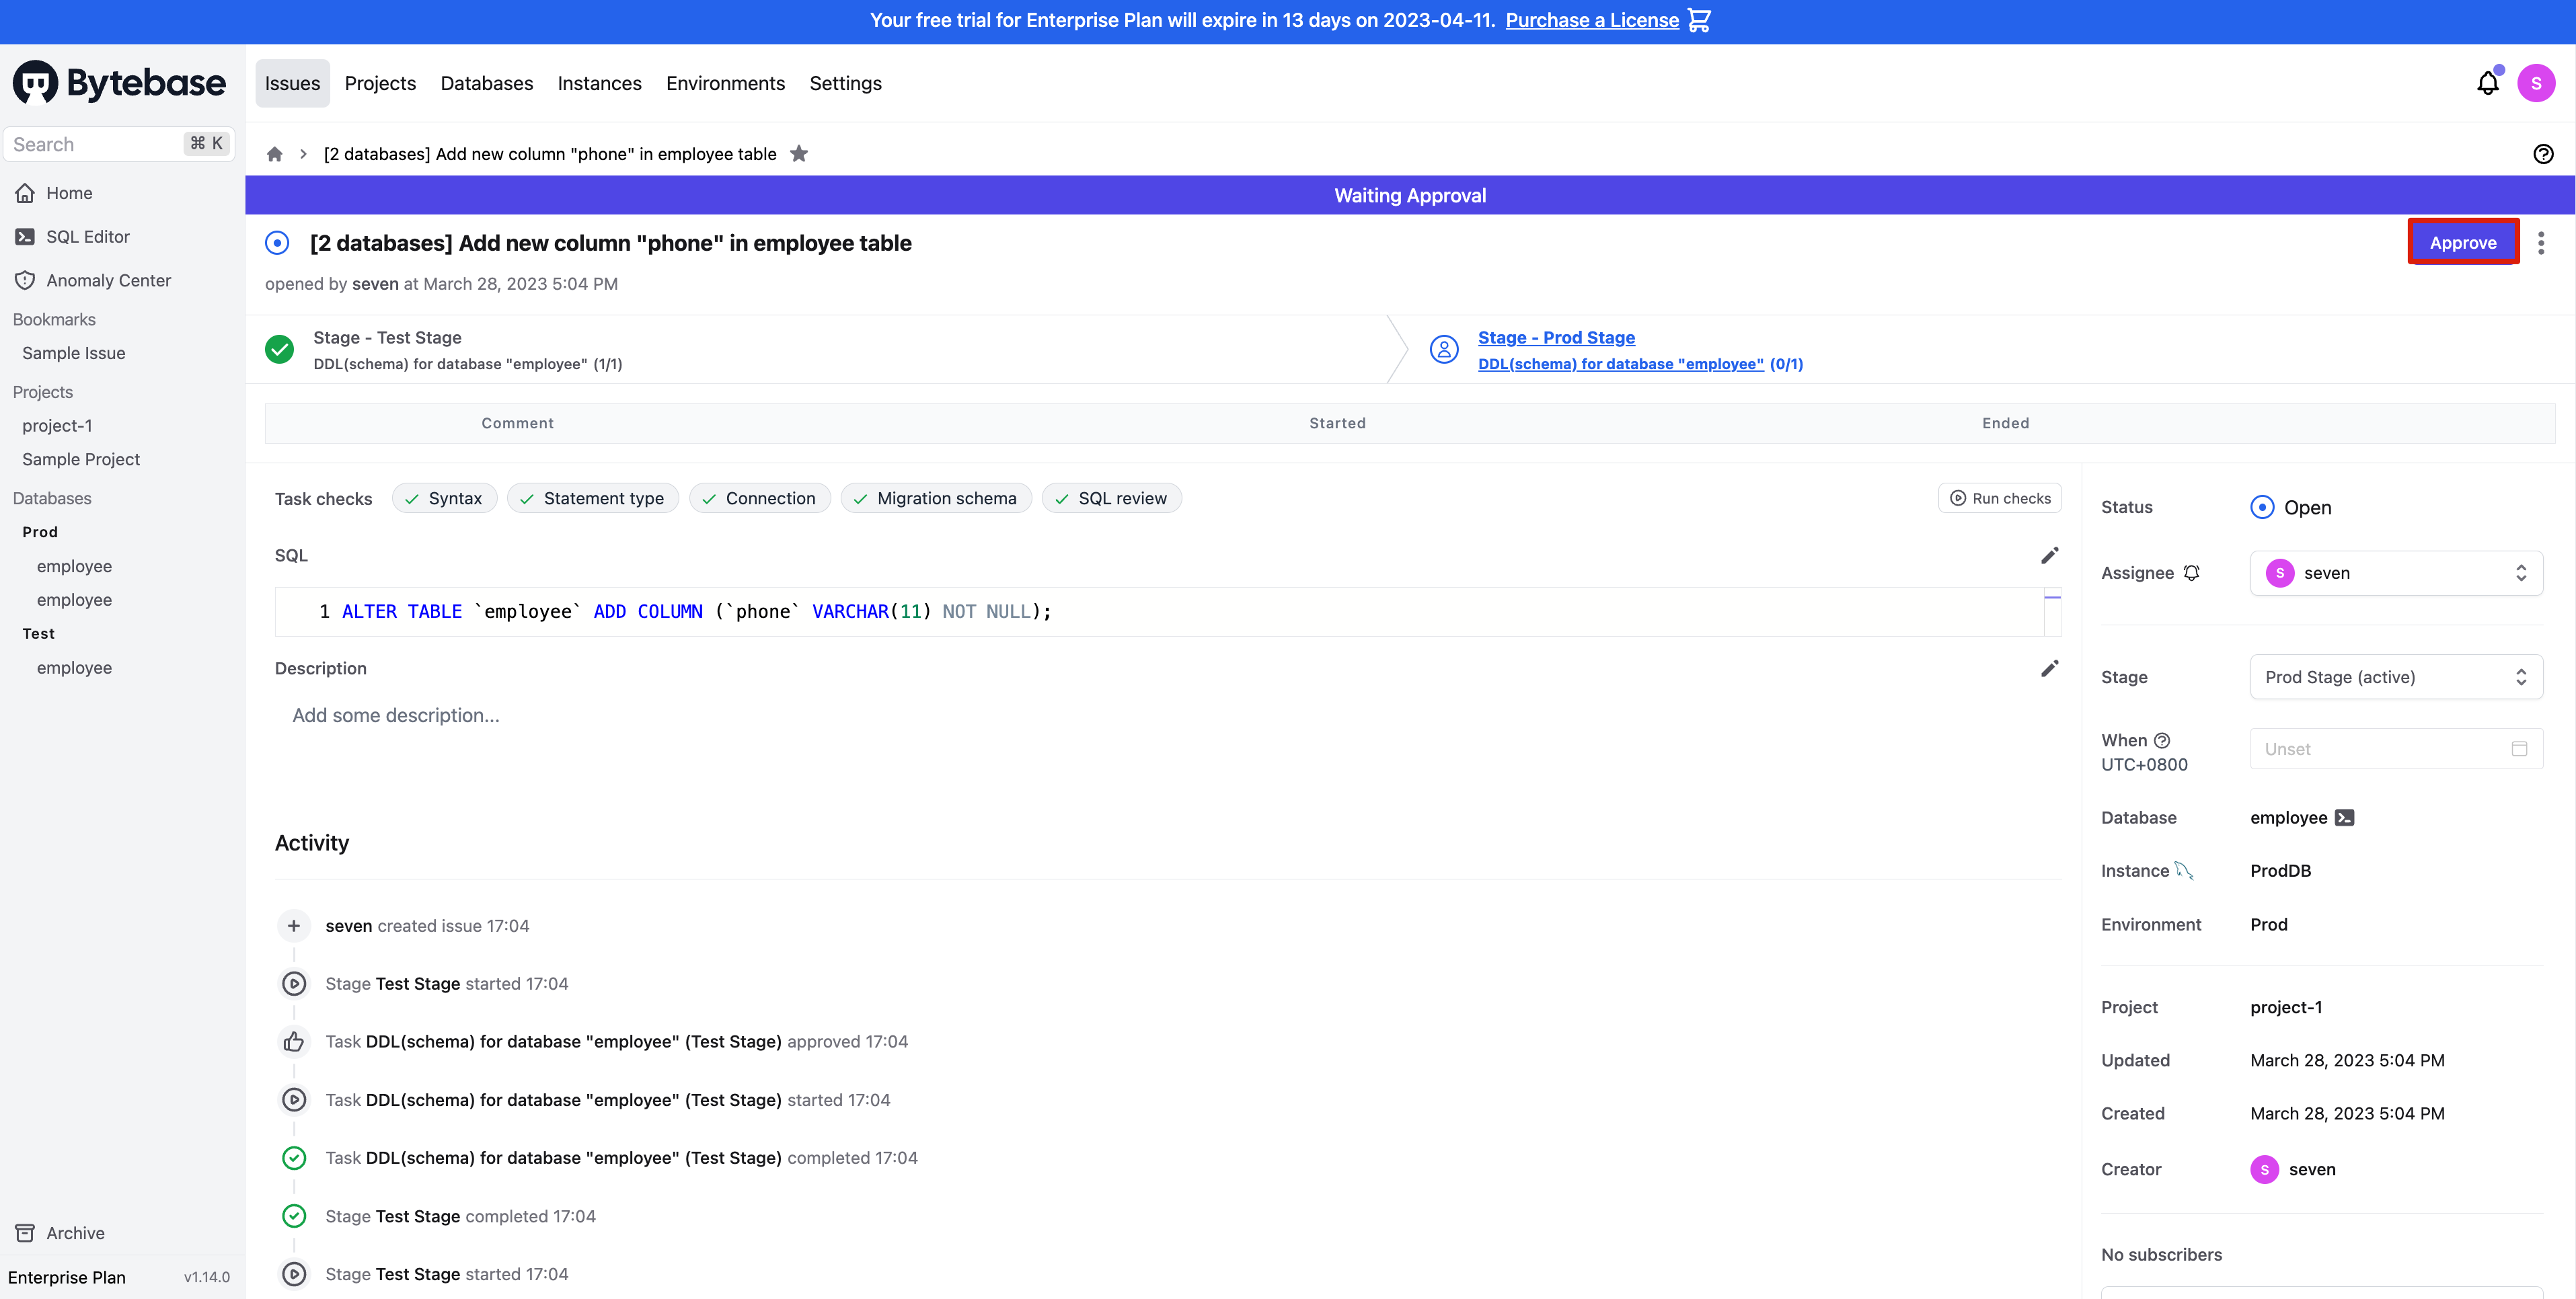Open help question mark icon

click(2543, 154)
